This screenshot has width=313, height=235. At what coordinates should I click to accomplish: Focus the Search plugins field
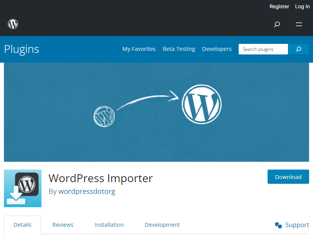pyautogui.click(x=263, y=49)
